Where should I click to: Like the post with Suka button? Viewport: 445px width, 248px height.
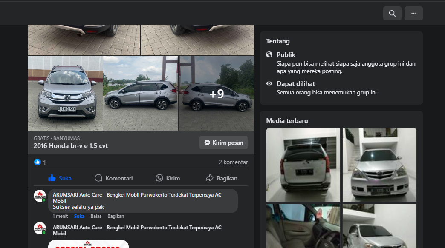click(60, 178)
